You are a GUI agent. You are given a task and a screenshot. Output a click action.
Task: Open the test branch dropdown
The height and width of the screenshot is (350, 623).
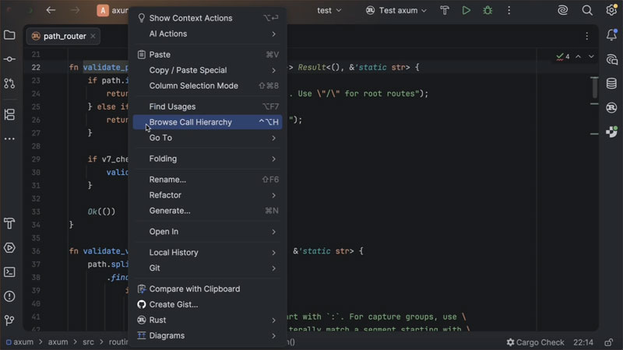pos(329,11)
